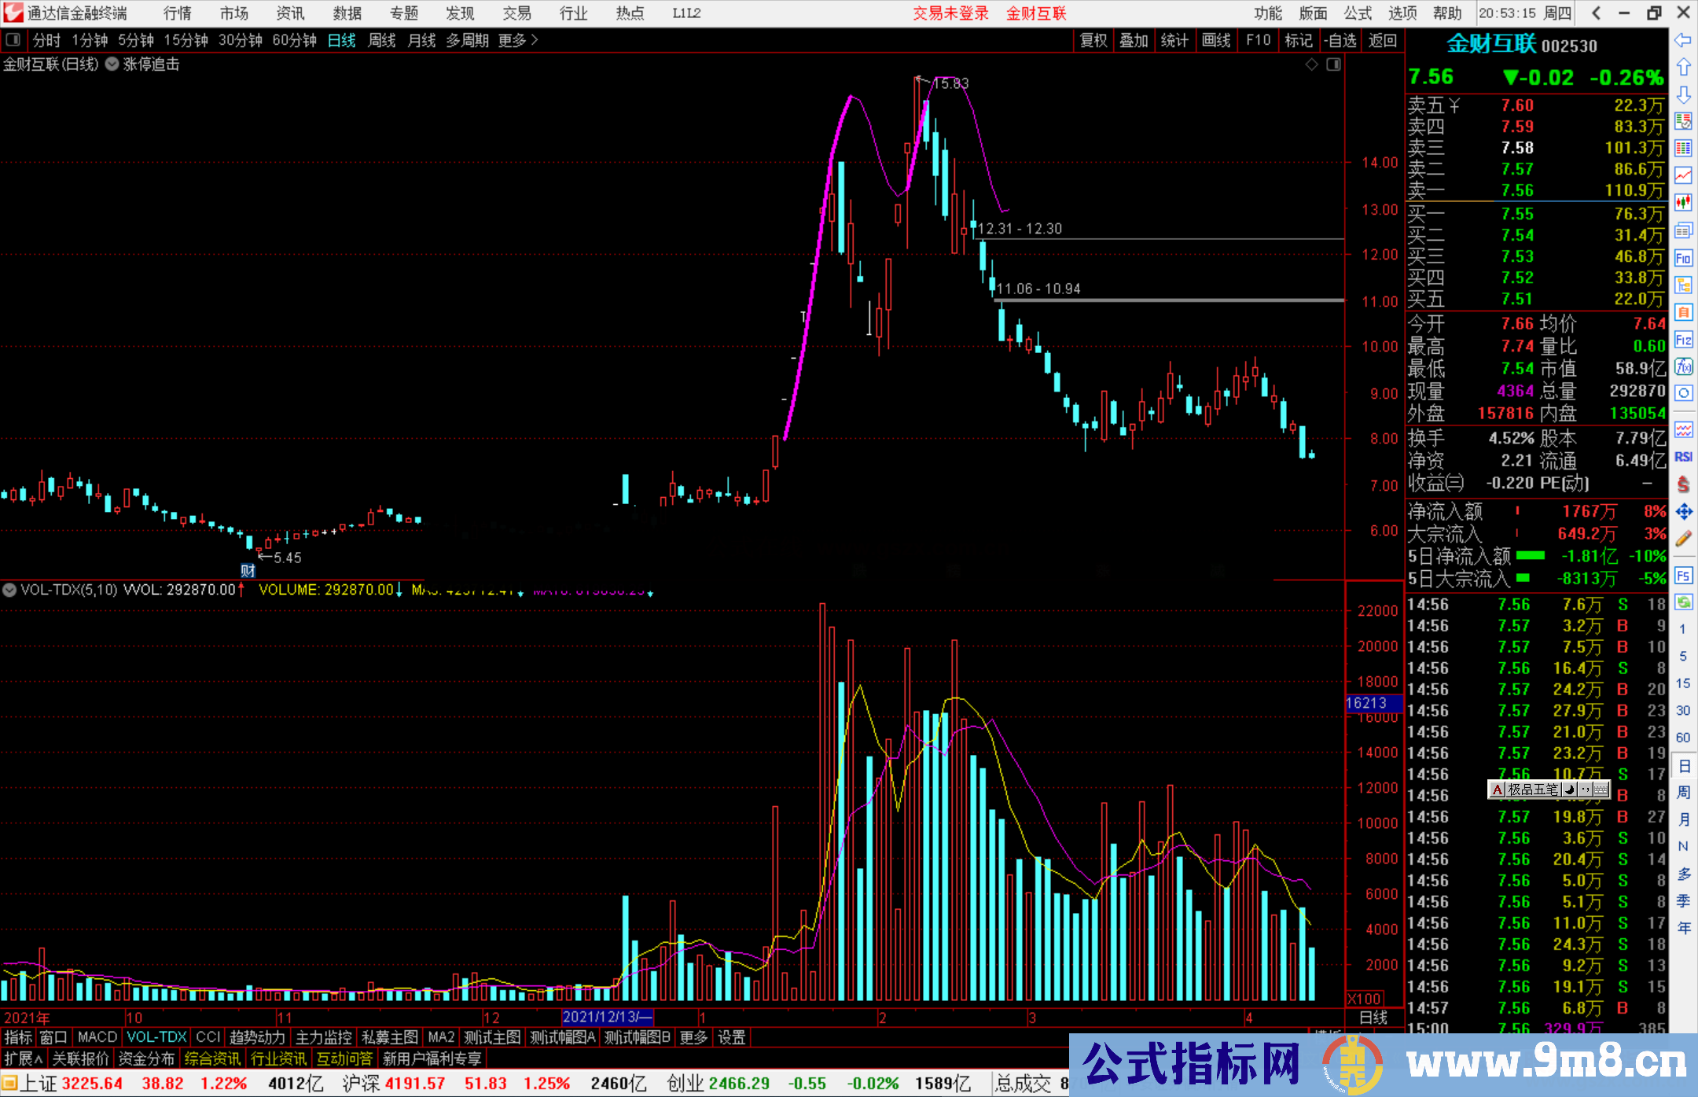Switch to the MACD indicator tab
Image resolution: width=1698 pixels, height=1097 pixels.
tap(97, 1037)
